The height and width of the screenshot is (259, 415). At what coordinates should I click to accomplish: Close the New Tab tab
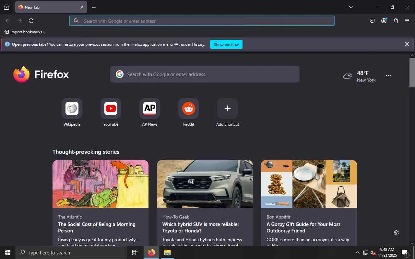[82, 7]
